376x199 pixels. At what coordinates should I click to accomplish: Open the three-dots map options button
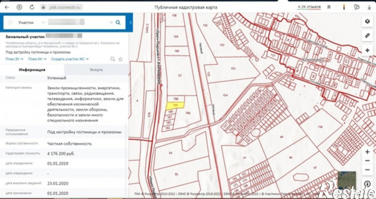tap(367, 161)
